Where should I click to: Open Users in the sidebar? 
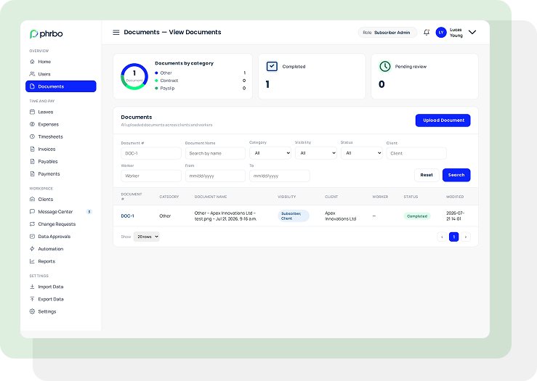coord(60,74)
